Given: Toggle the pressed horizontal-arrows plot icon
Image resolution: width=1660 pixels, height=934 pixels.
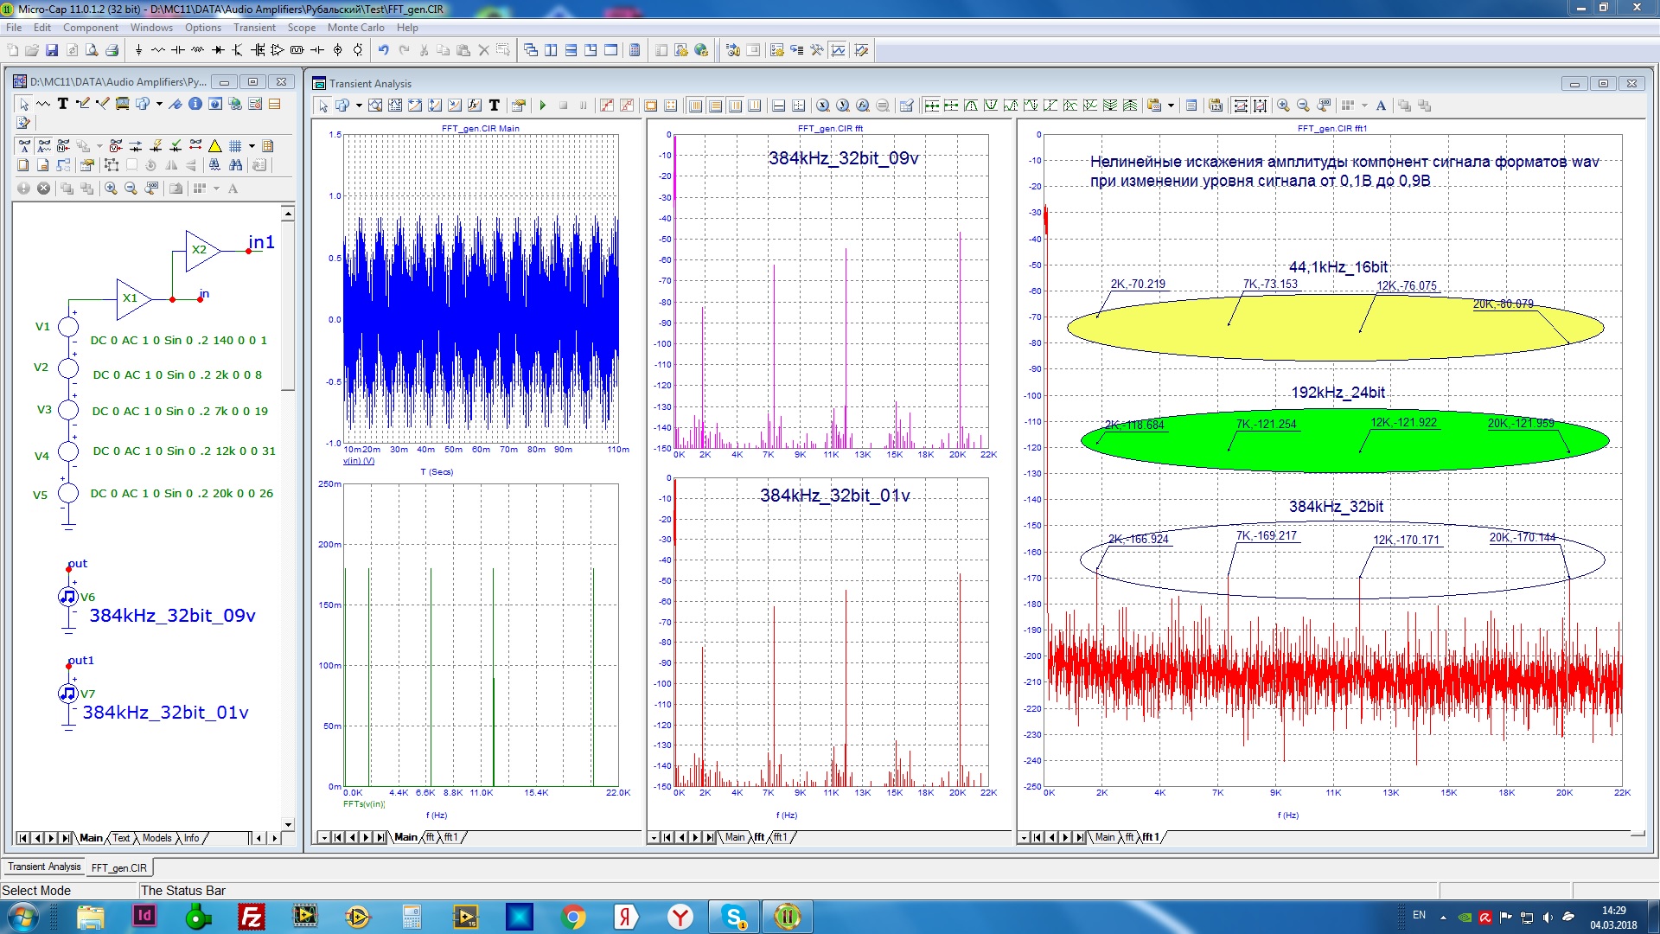Looking at the screenshot, I should (x=1241, y=106).
